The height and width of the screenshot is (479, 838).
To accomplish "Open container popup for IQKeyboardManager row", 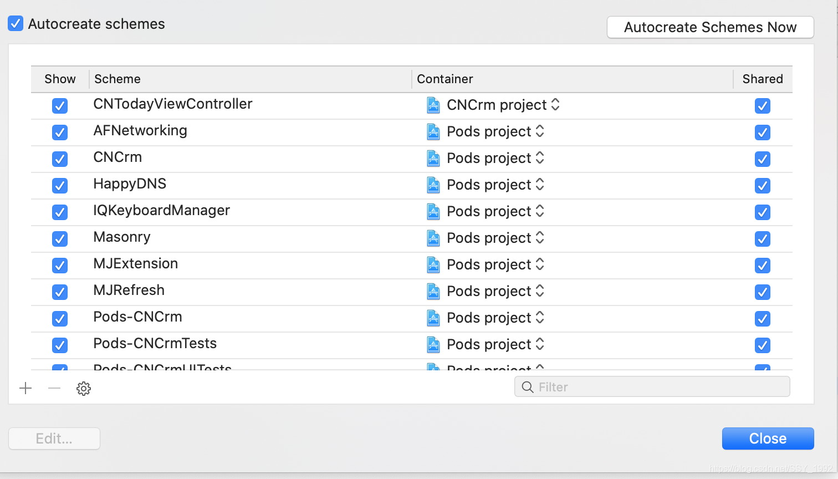I will coord(486,211).
